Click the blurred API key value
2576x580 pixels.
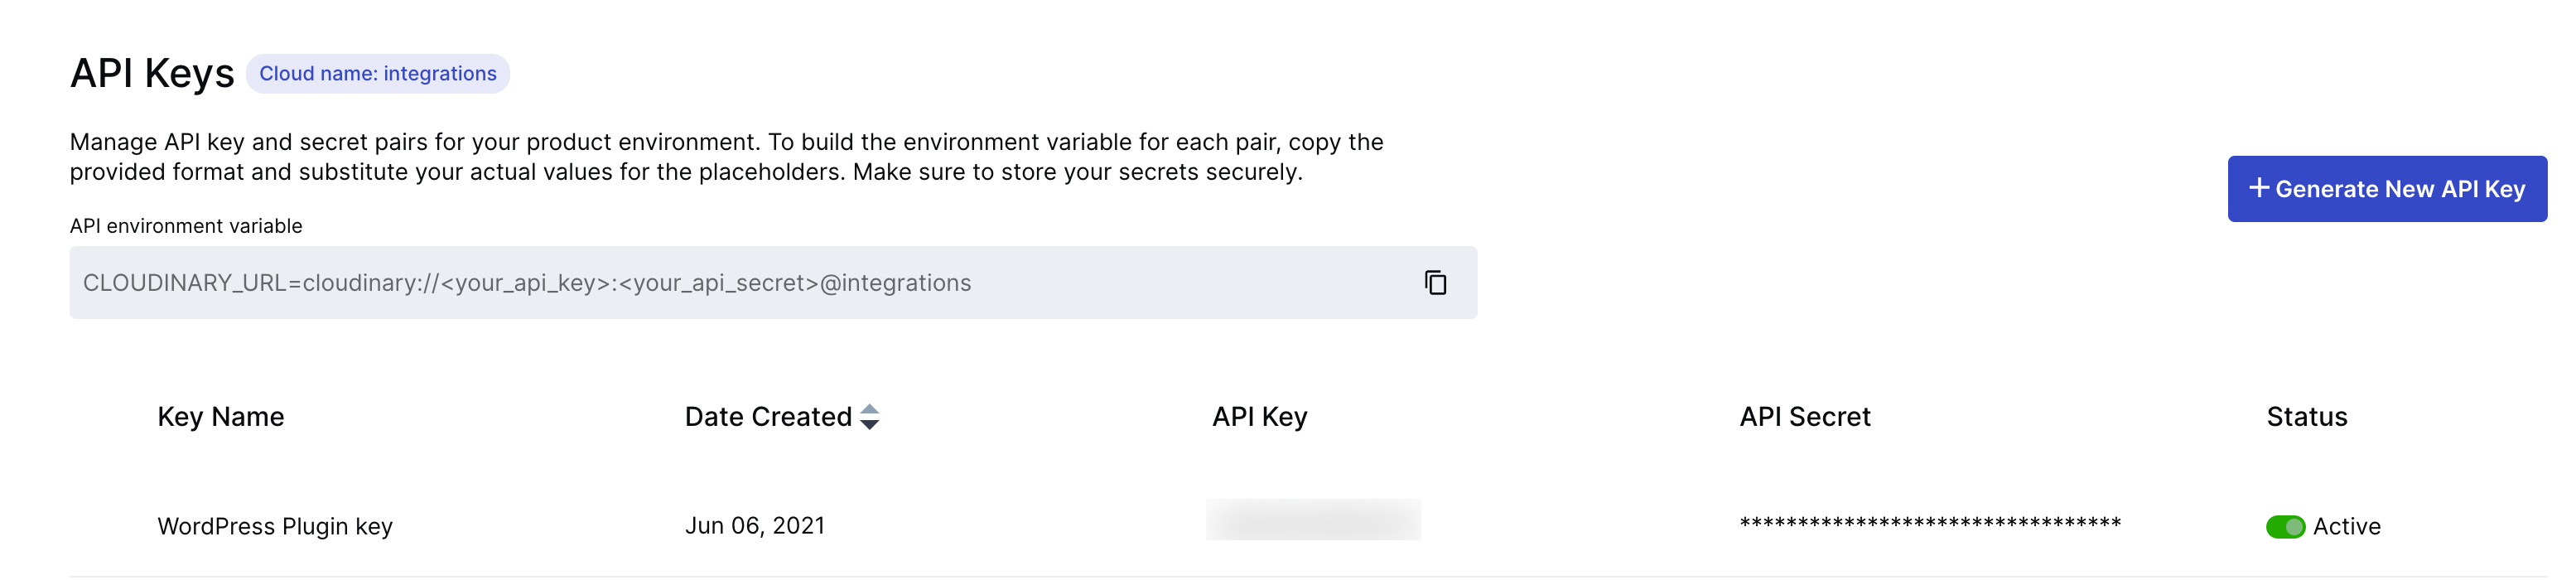click(1313, 520)
